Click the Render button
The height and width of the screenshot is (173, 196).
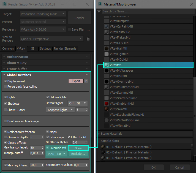pyautogui.click(x=80, y=18)
